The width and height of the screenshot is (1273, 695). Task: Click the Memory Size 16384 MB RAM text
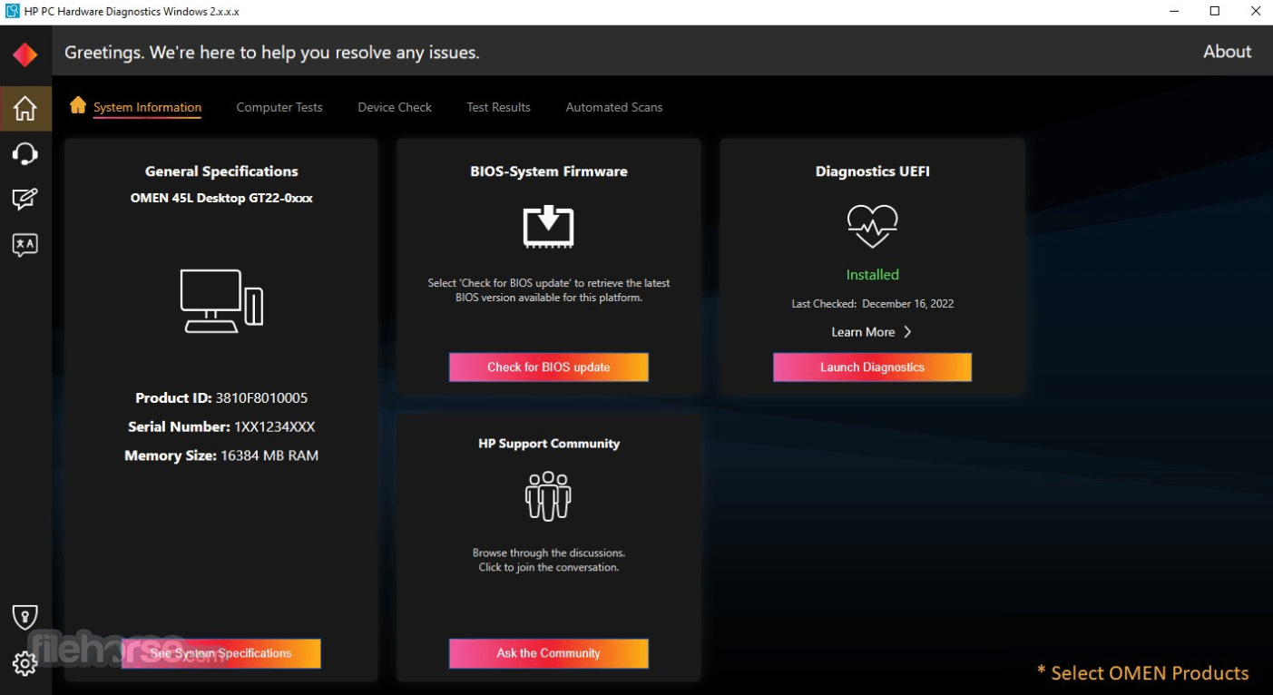pyautogui.click(x=221, y=455)
